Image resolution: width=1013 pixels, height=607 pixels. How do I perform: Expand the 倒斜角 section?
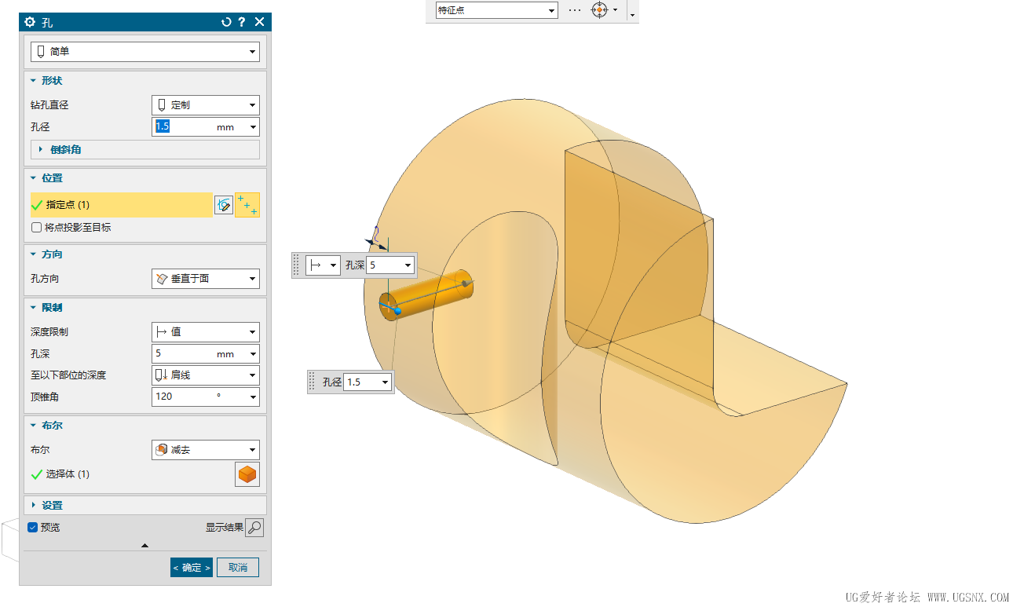click(41, 149)
